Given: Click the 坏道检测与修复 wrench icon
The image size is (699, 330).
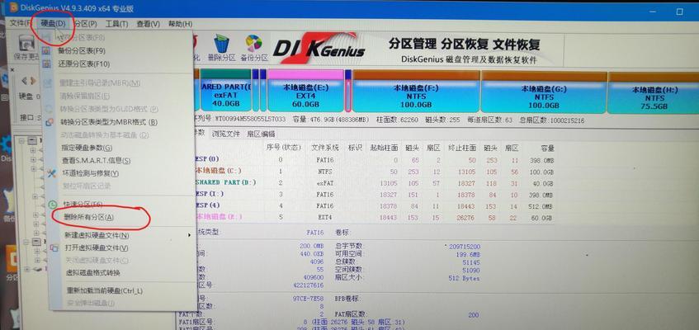Looking at the screenshot, I should click(52, 173).
